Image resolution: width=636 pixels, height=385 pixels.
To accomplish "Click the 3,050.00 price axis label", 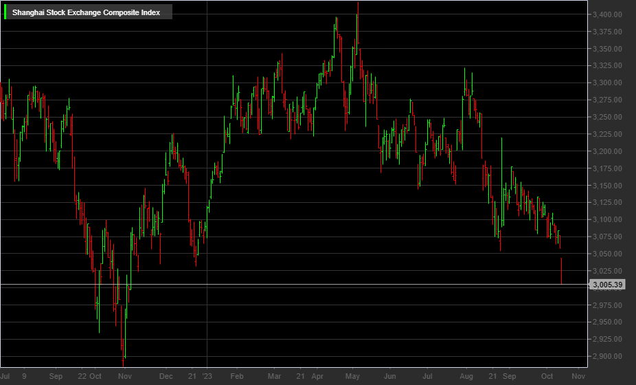I will tap(607, 254).
